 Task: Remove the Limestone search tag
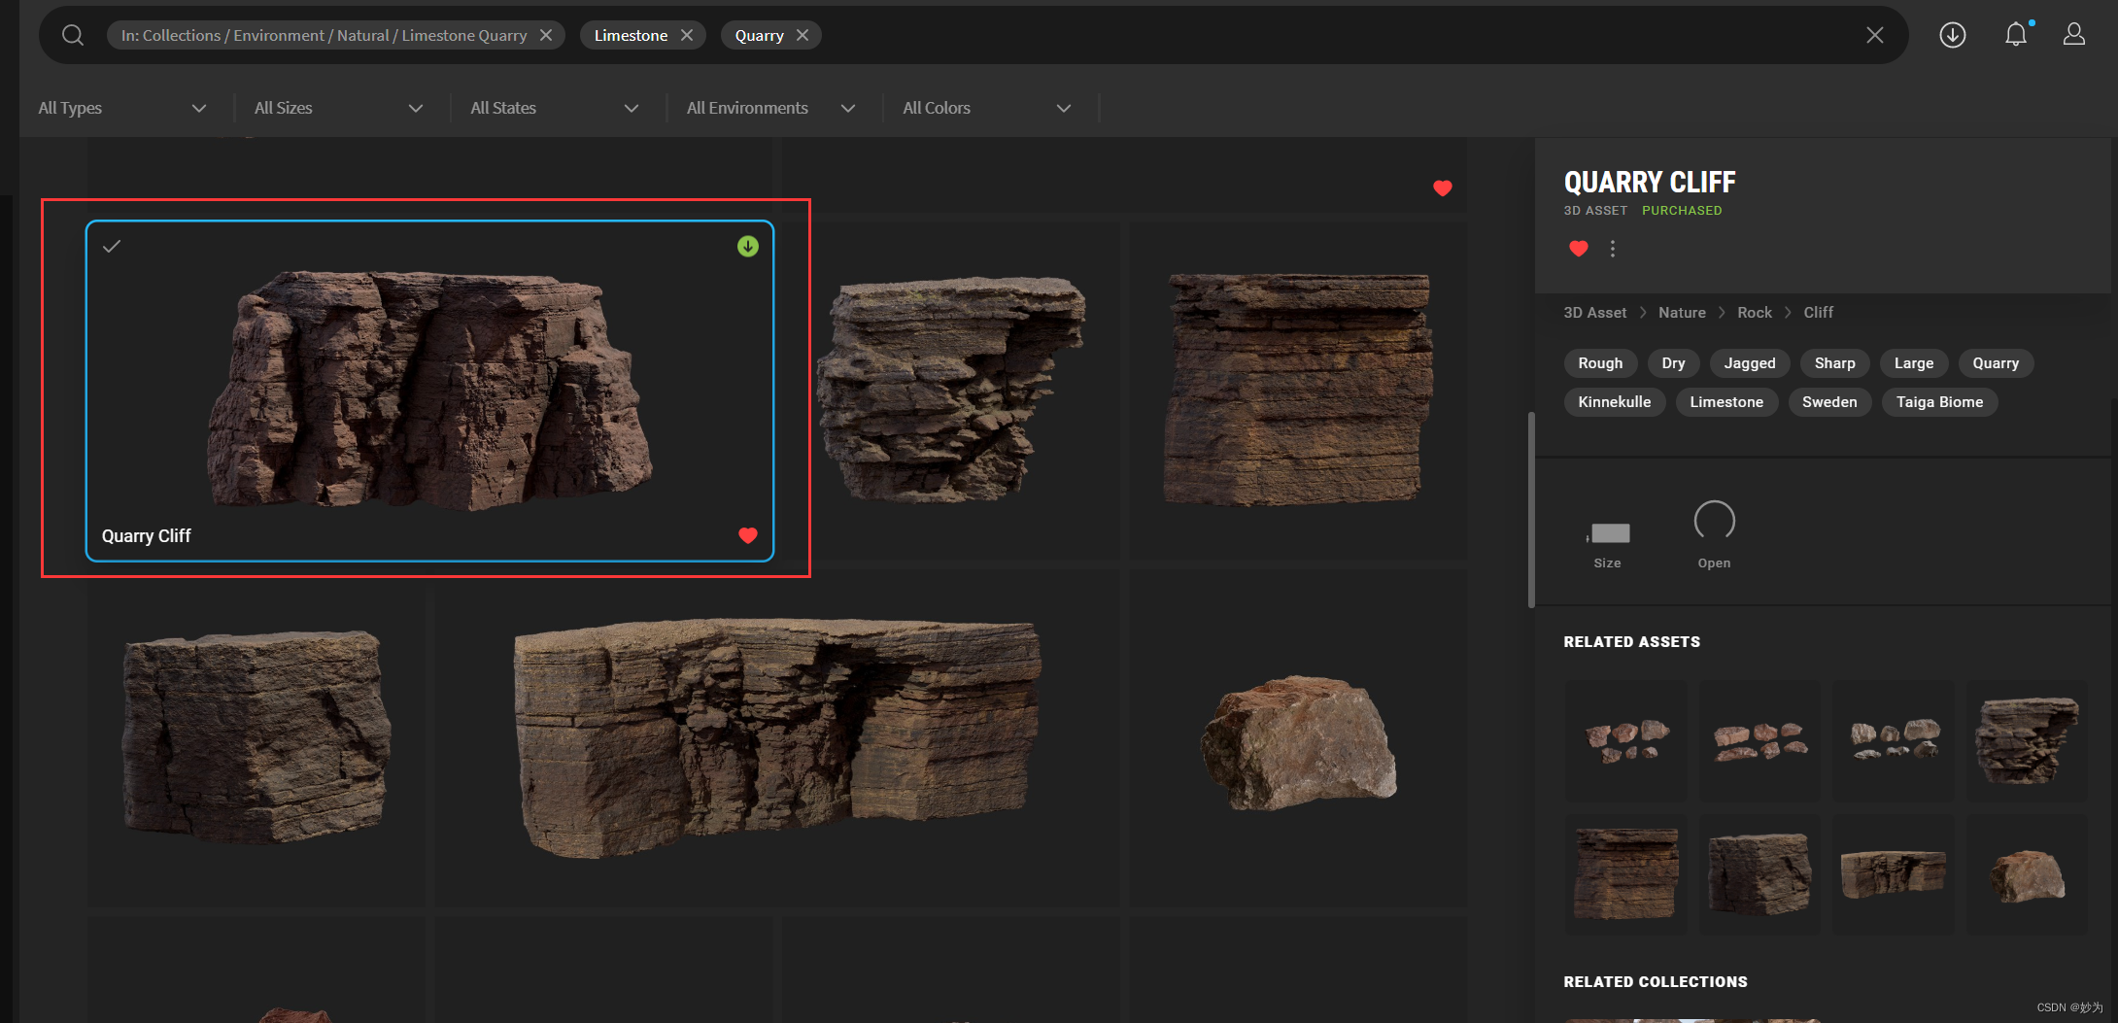pos(687,35)
